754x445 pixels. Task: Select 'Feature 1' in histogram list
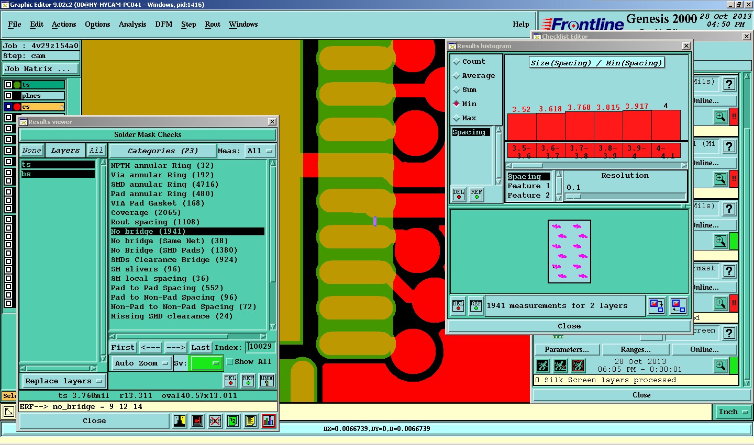pos(529,186)
